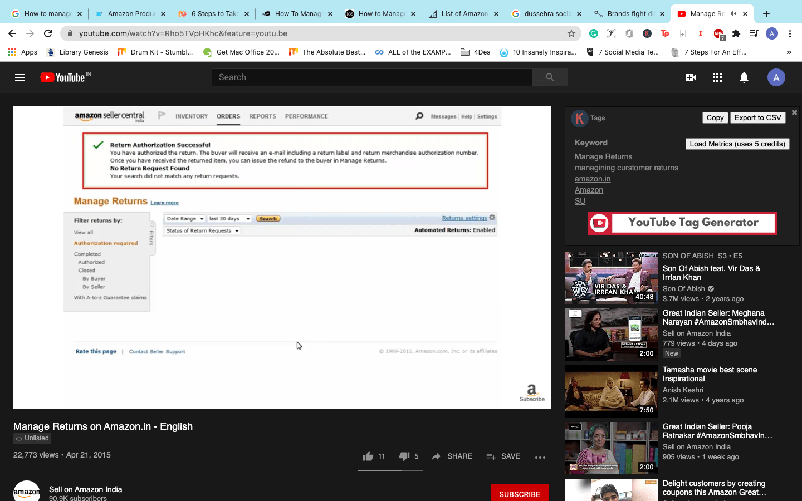Dislike the video with thumbs down
This screenshot has height=501, width=802.
click(404, 456)
